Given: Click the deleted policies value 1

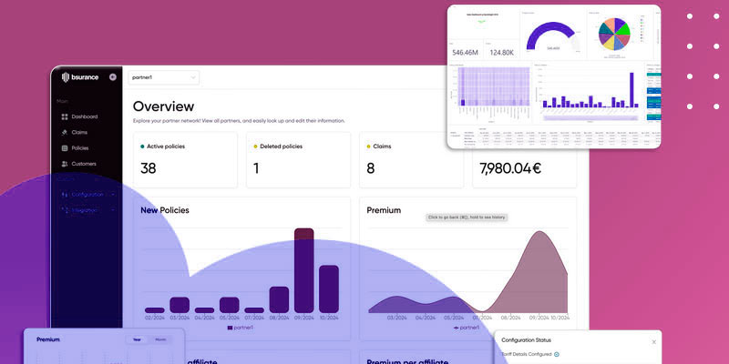Looking at the screenshot, I should pos(256,168).
